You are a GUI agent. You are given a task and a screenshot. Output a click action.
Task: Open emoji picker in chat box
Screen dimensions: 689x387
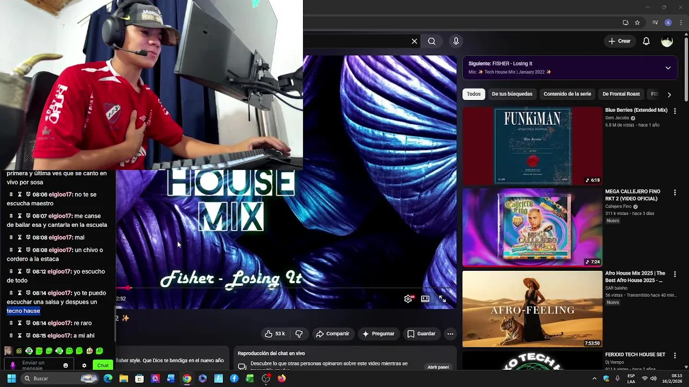coord(66,365)
